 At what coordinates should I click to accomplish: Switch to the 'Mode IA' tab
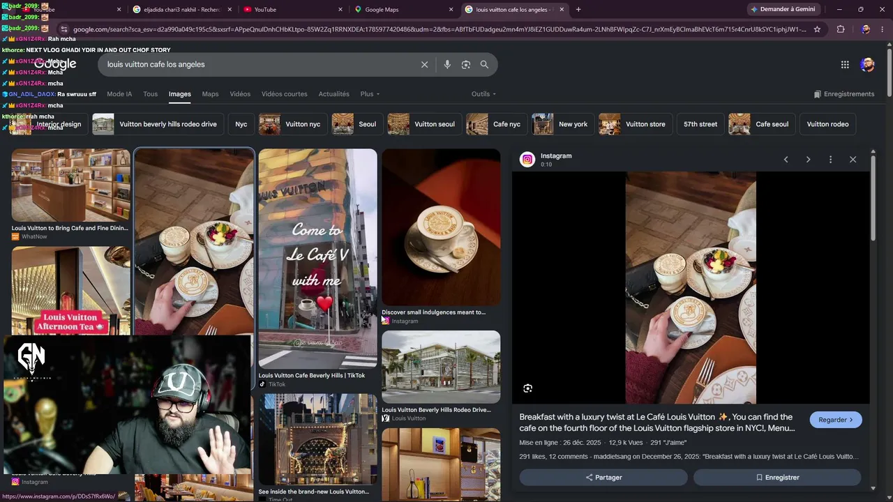[x=119, y=94]
